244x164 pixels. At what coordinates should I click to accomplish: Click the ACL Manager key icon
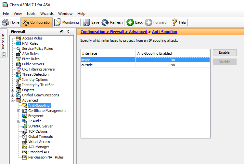tap(25, 147)
